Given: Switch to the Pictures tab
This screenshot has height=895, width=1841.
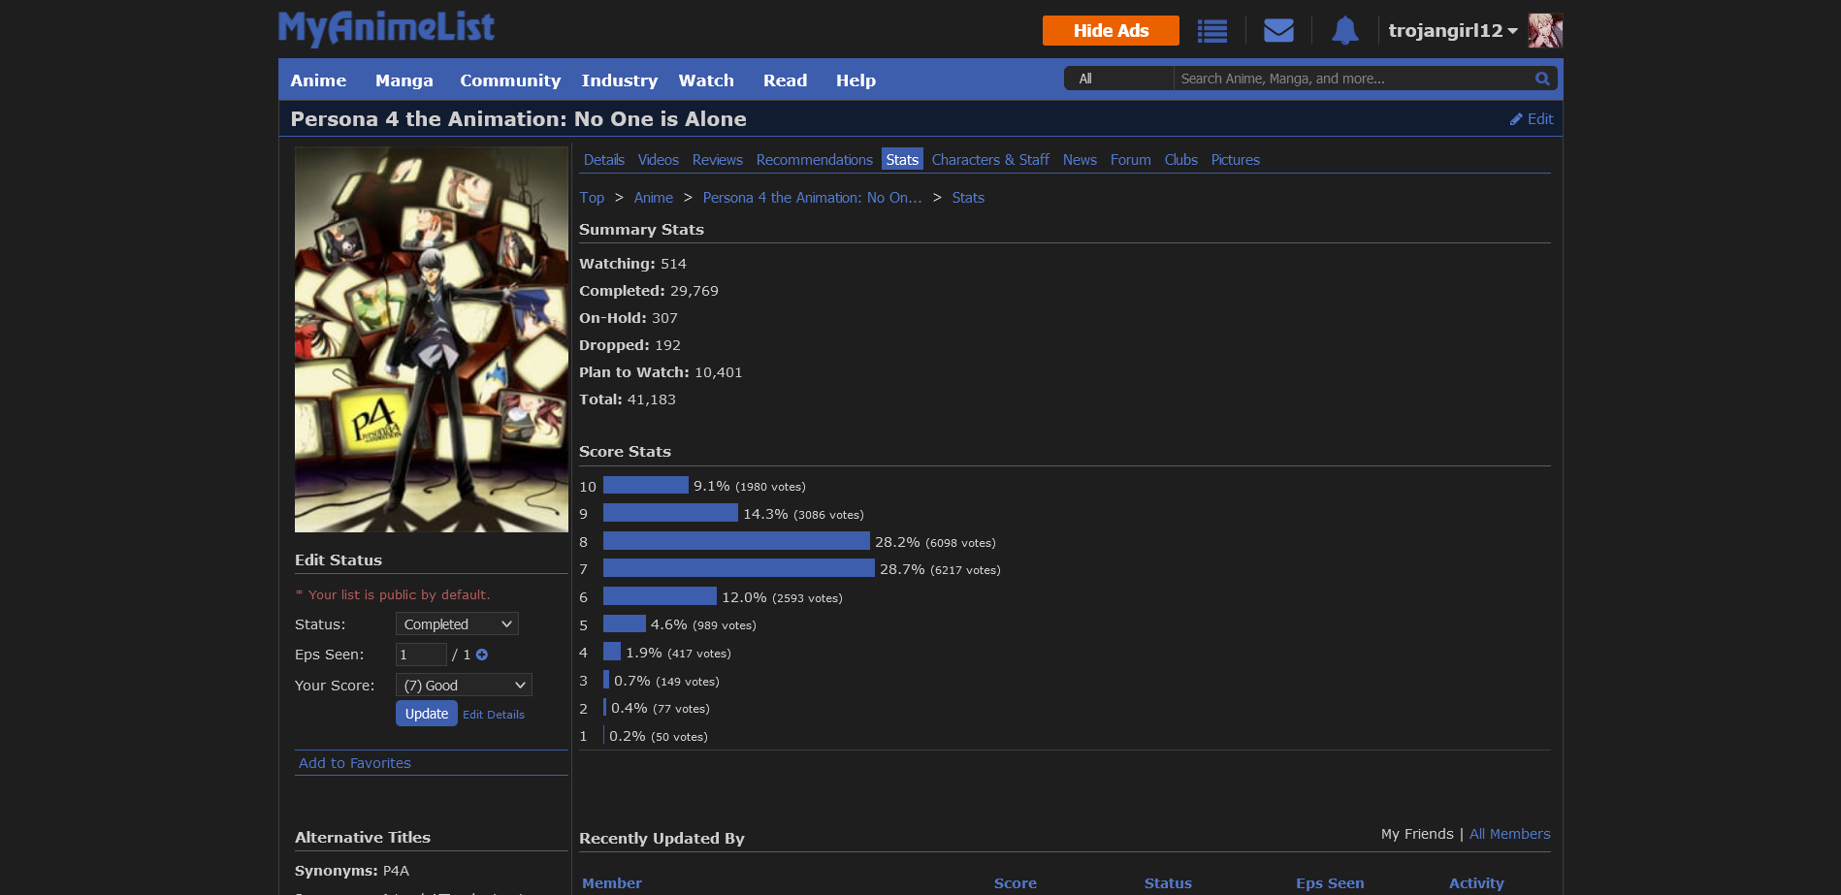Looking at the screenshot, I should point(1236,160).
